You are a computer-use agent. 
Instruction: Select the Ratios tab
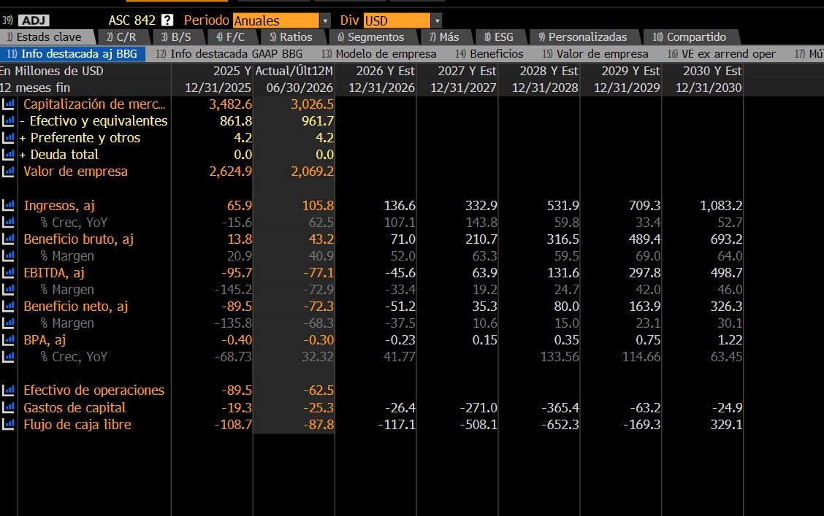(x=291, y=36)
